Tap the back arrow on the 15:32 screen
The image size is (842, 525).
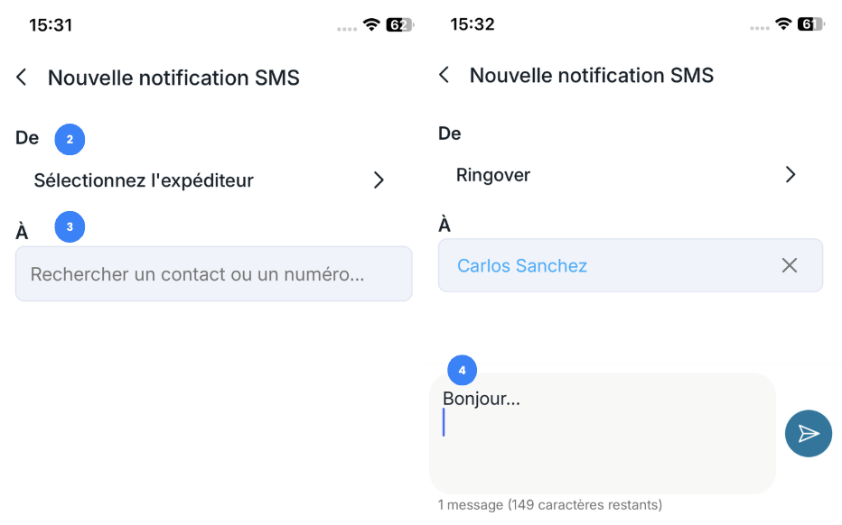[x=444, y=75]
